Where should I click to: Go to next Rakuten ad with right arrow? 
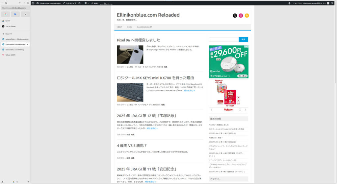click(x=246, y=110)
